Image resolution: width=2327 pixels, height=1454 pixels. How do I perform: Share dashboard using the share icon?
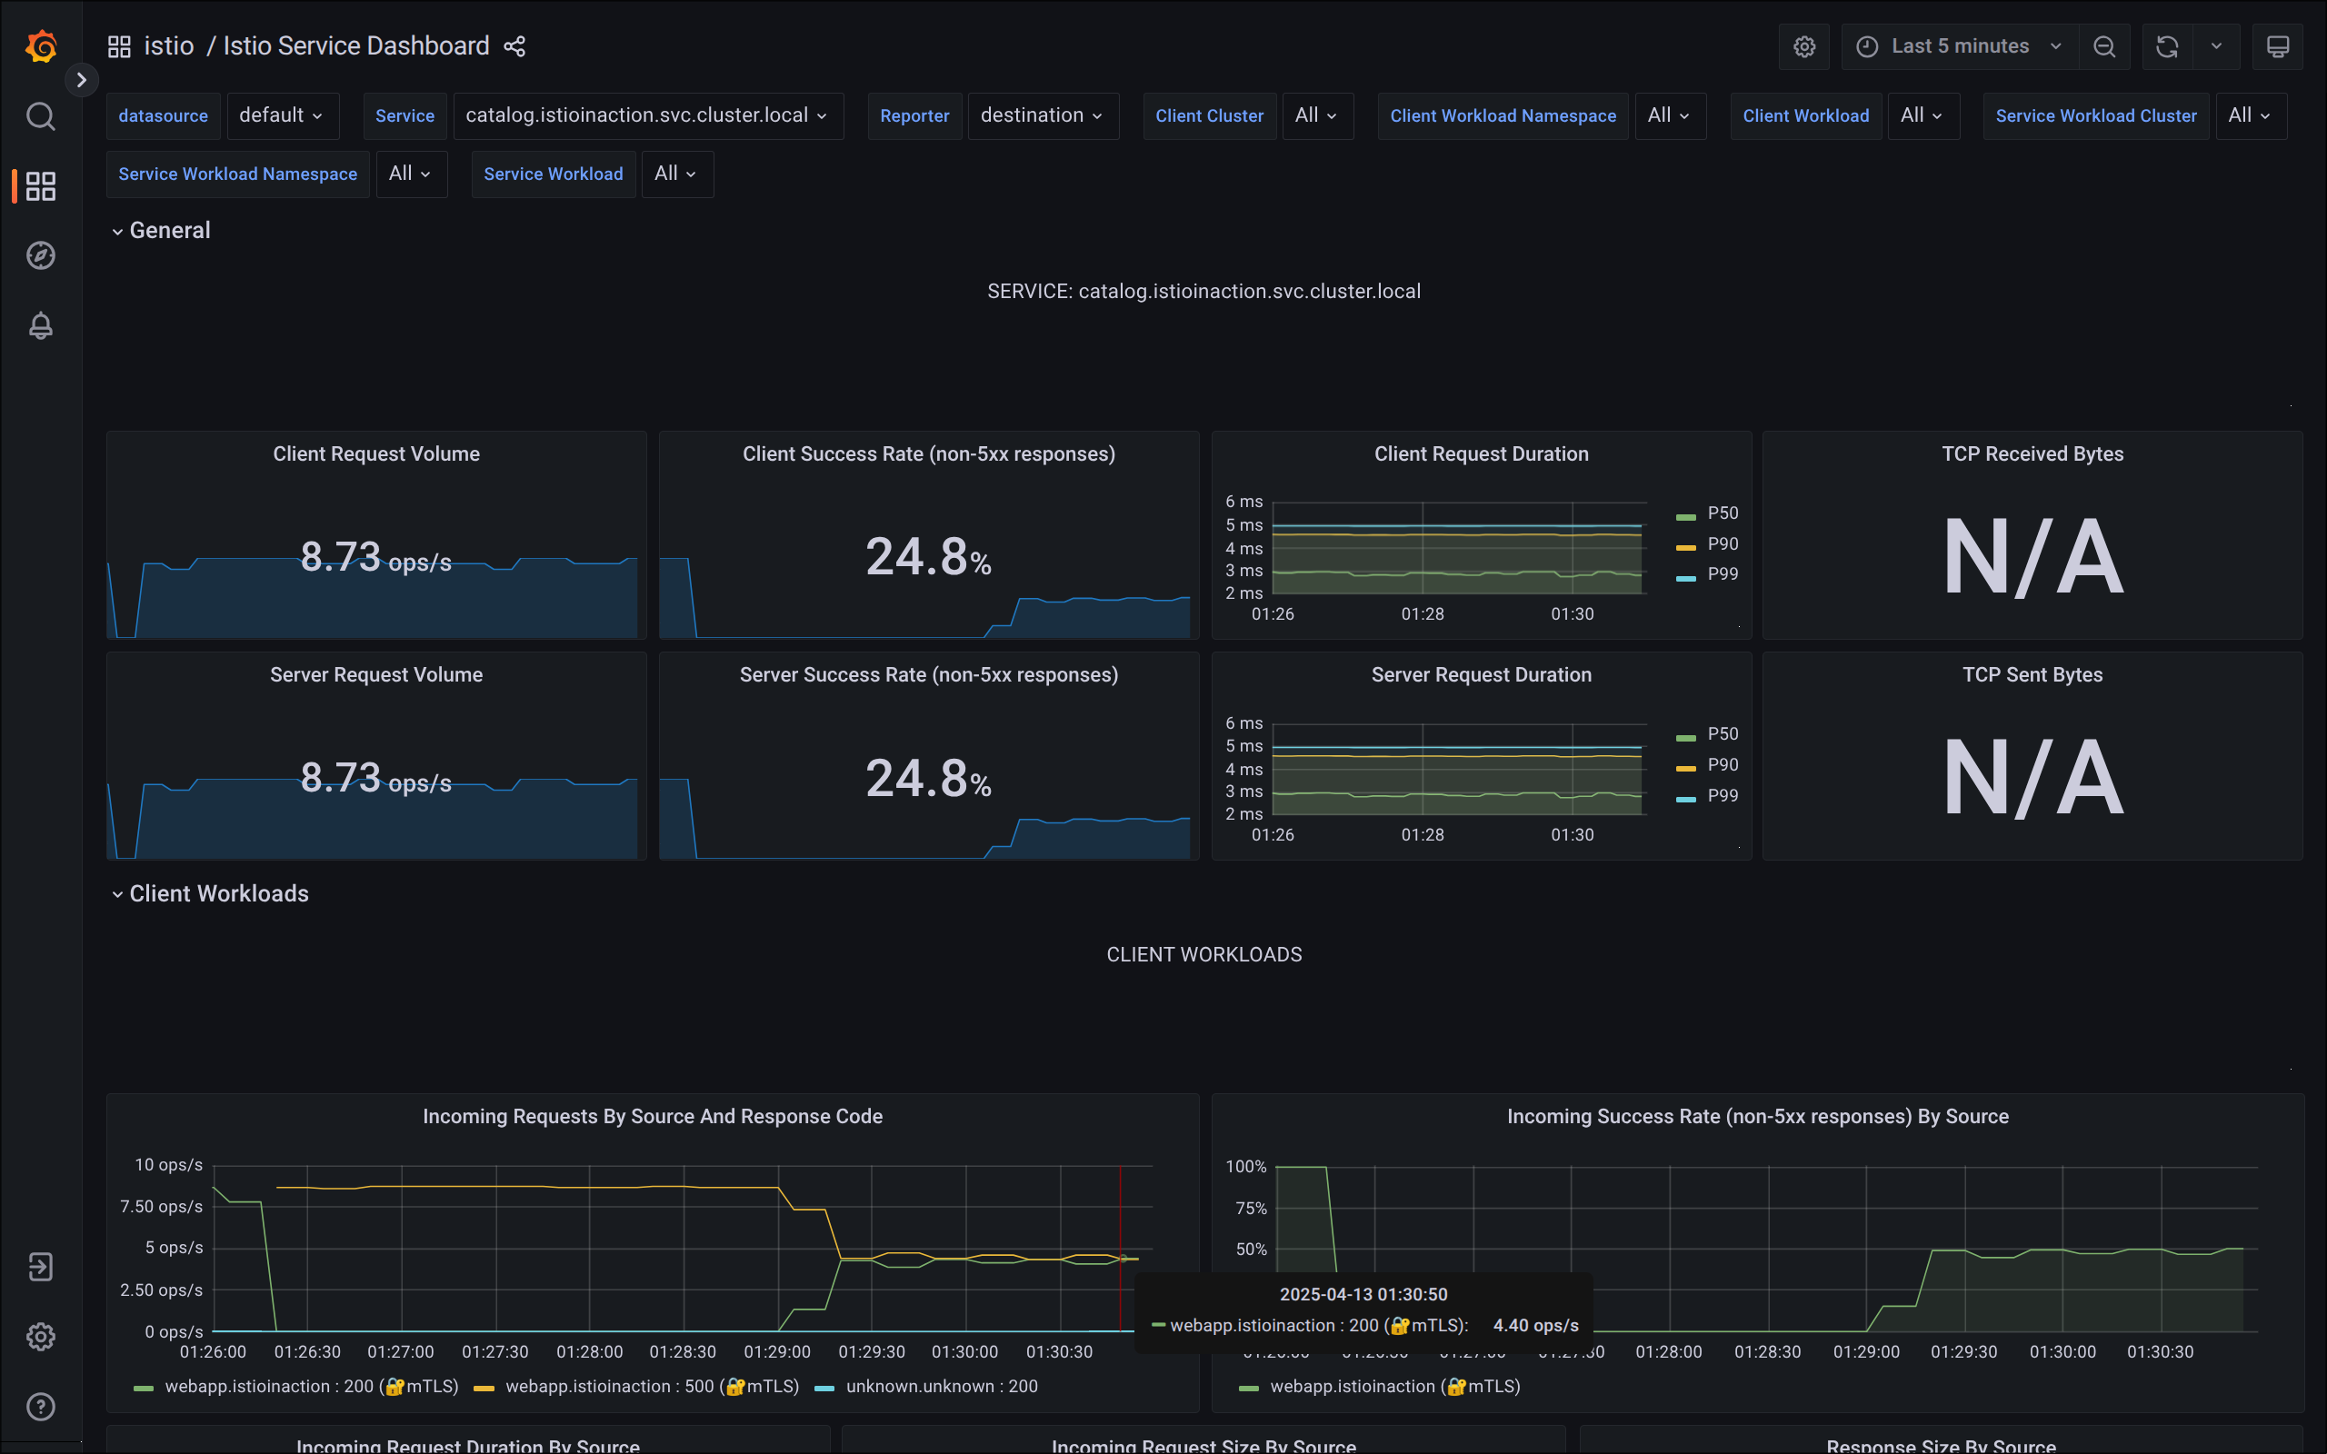tap(514, 46)
